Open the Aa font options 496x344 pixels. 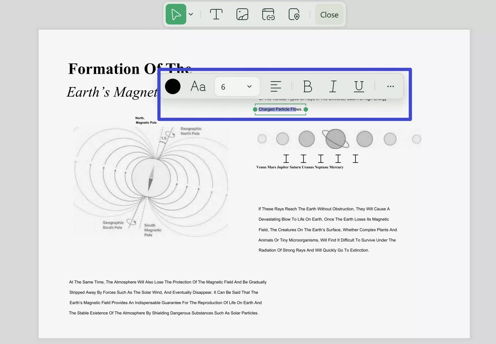[x=198, y=86]
